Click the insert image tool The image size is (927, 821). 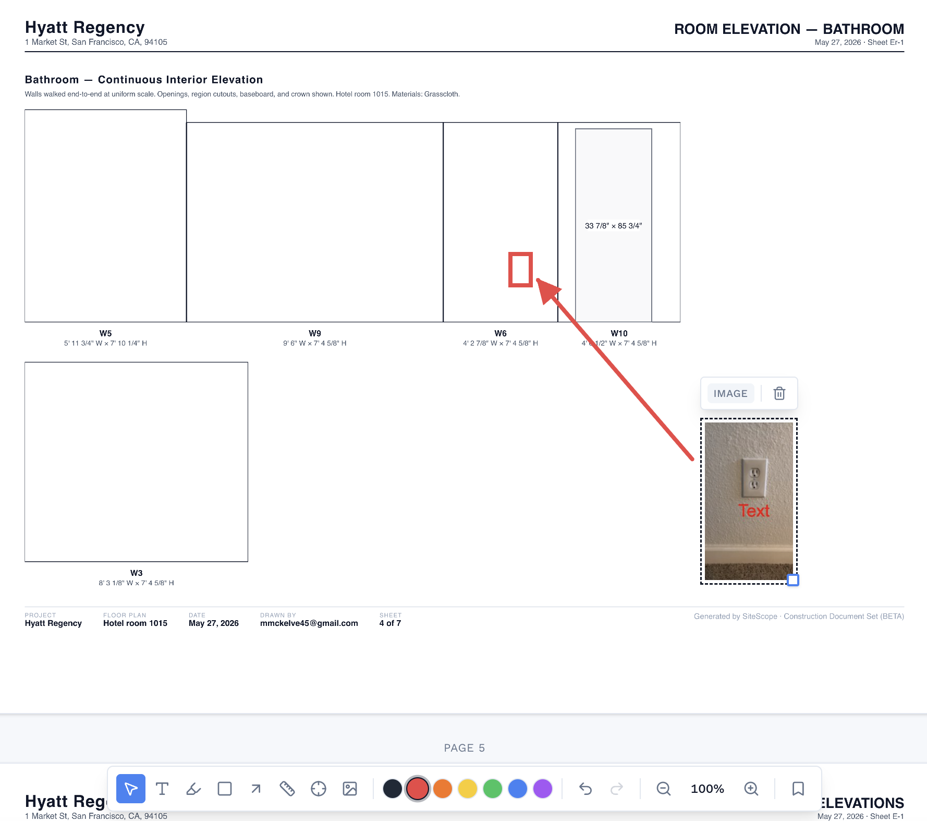click(350, 789)
